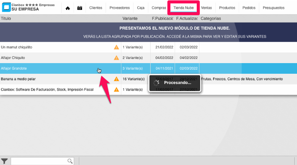
Task: Open the Clientes tab
Action: (96, 8)
